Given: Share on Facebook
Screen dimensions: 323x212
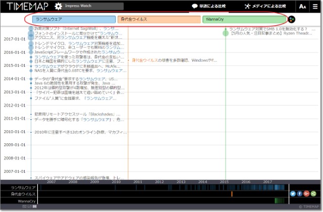Looking at the screenshot, I should [x=300, y=193].
